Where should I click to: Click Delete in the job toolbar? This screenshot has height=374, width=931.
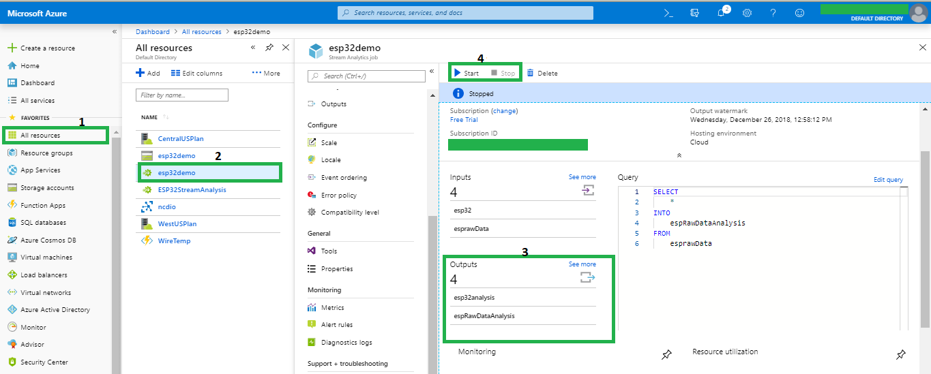pos(542,73)
